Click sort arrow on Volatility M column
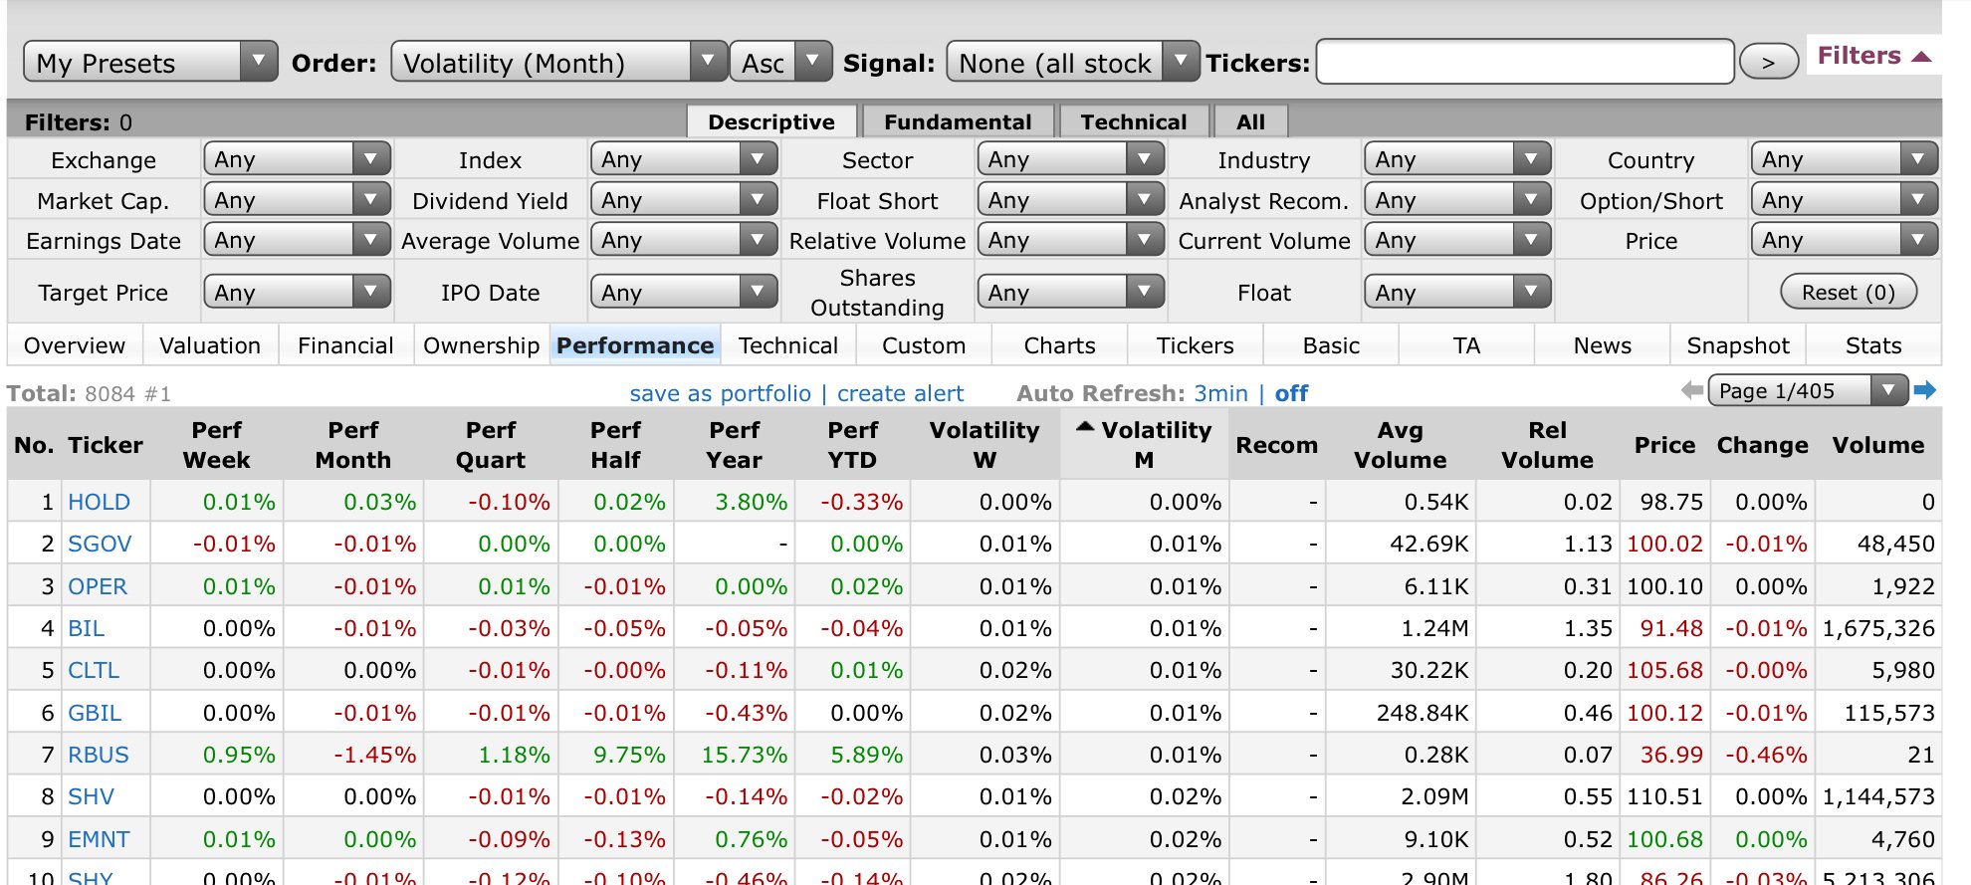 point(1085,428)
